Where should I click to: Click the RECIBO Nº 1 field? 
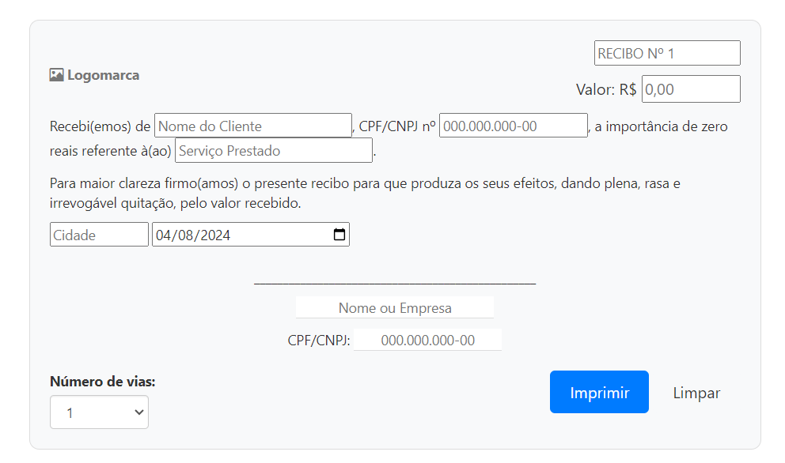tap(667, 52)
